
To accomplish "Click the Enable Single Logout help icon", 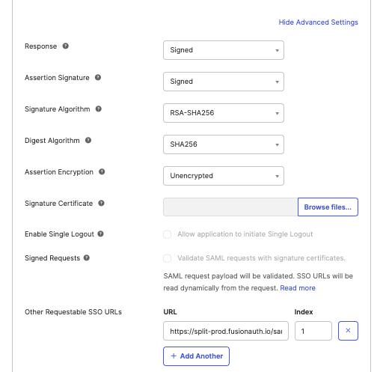I will coord(100,234).
